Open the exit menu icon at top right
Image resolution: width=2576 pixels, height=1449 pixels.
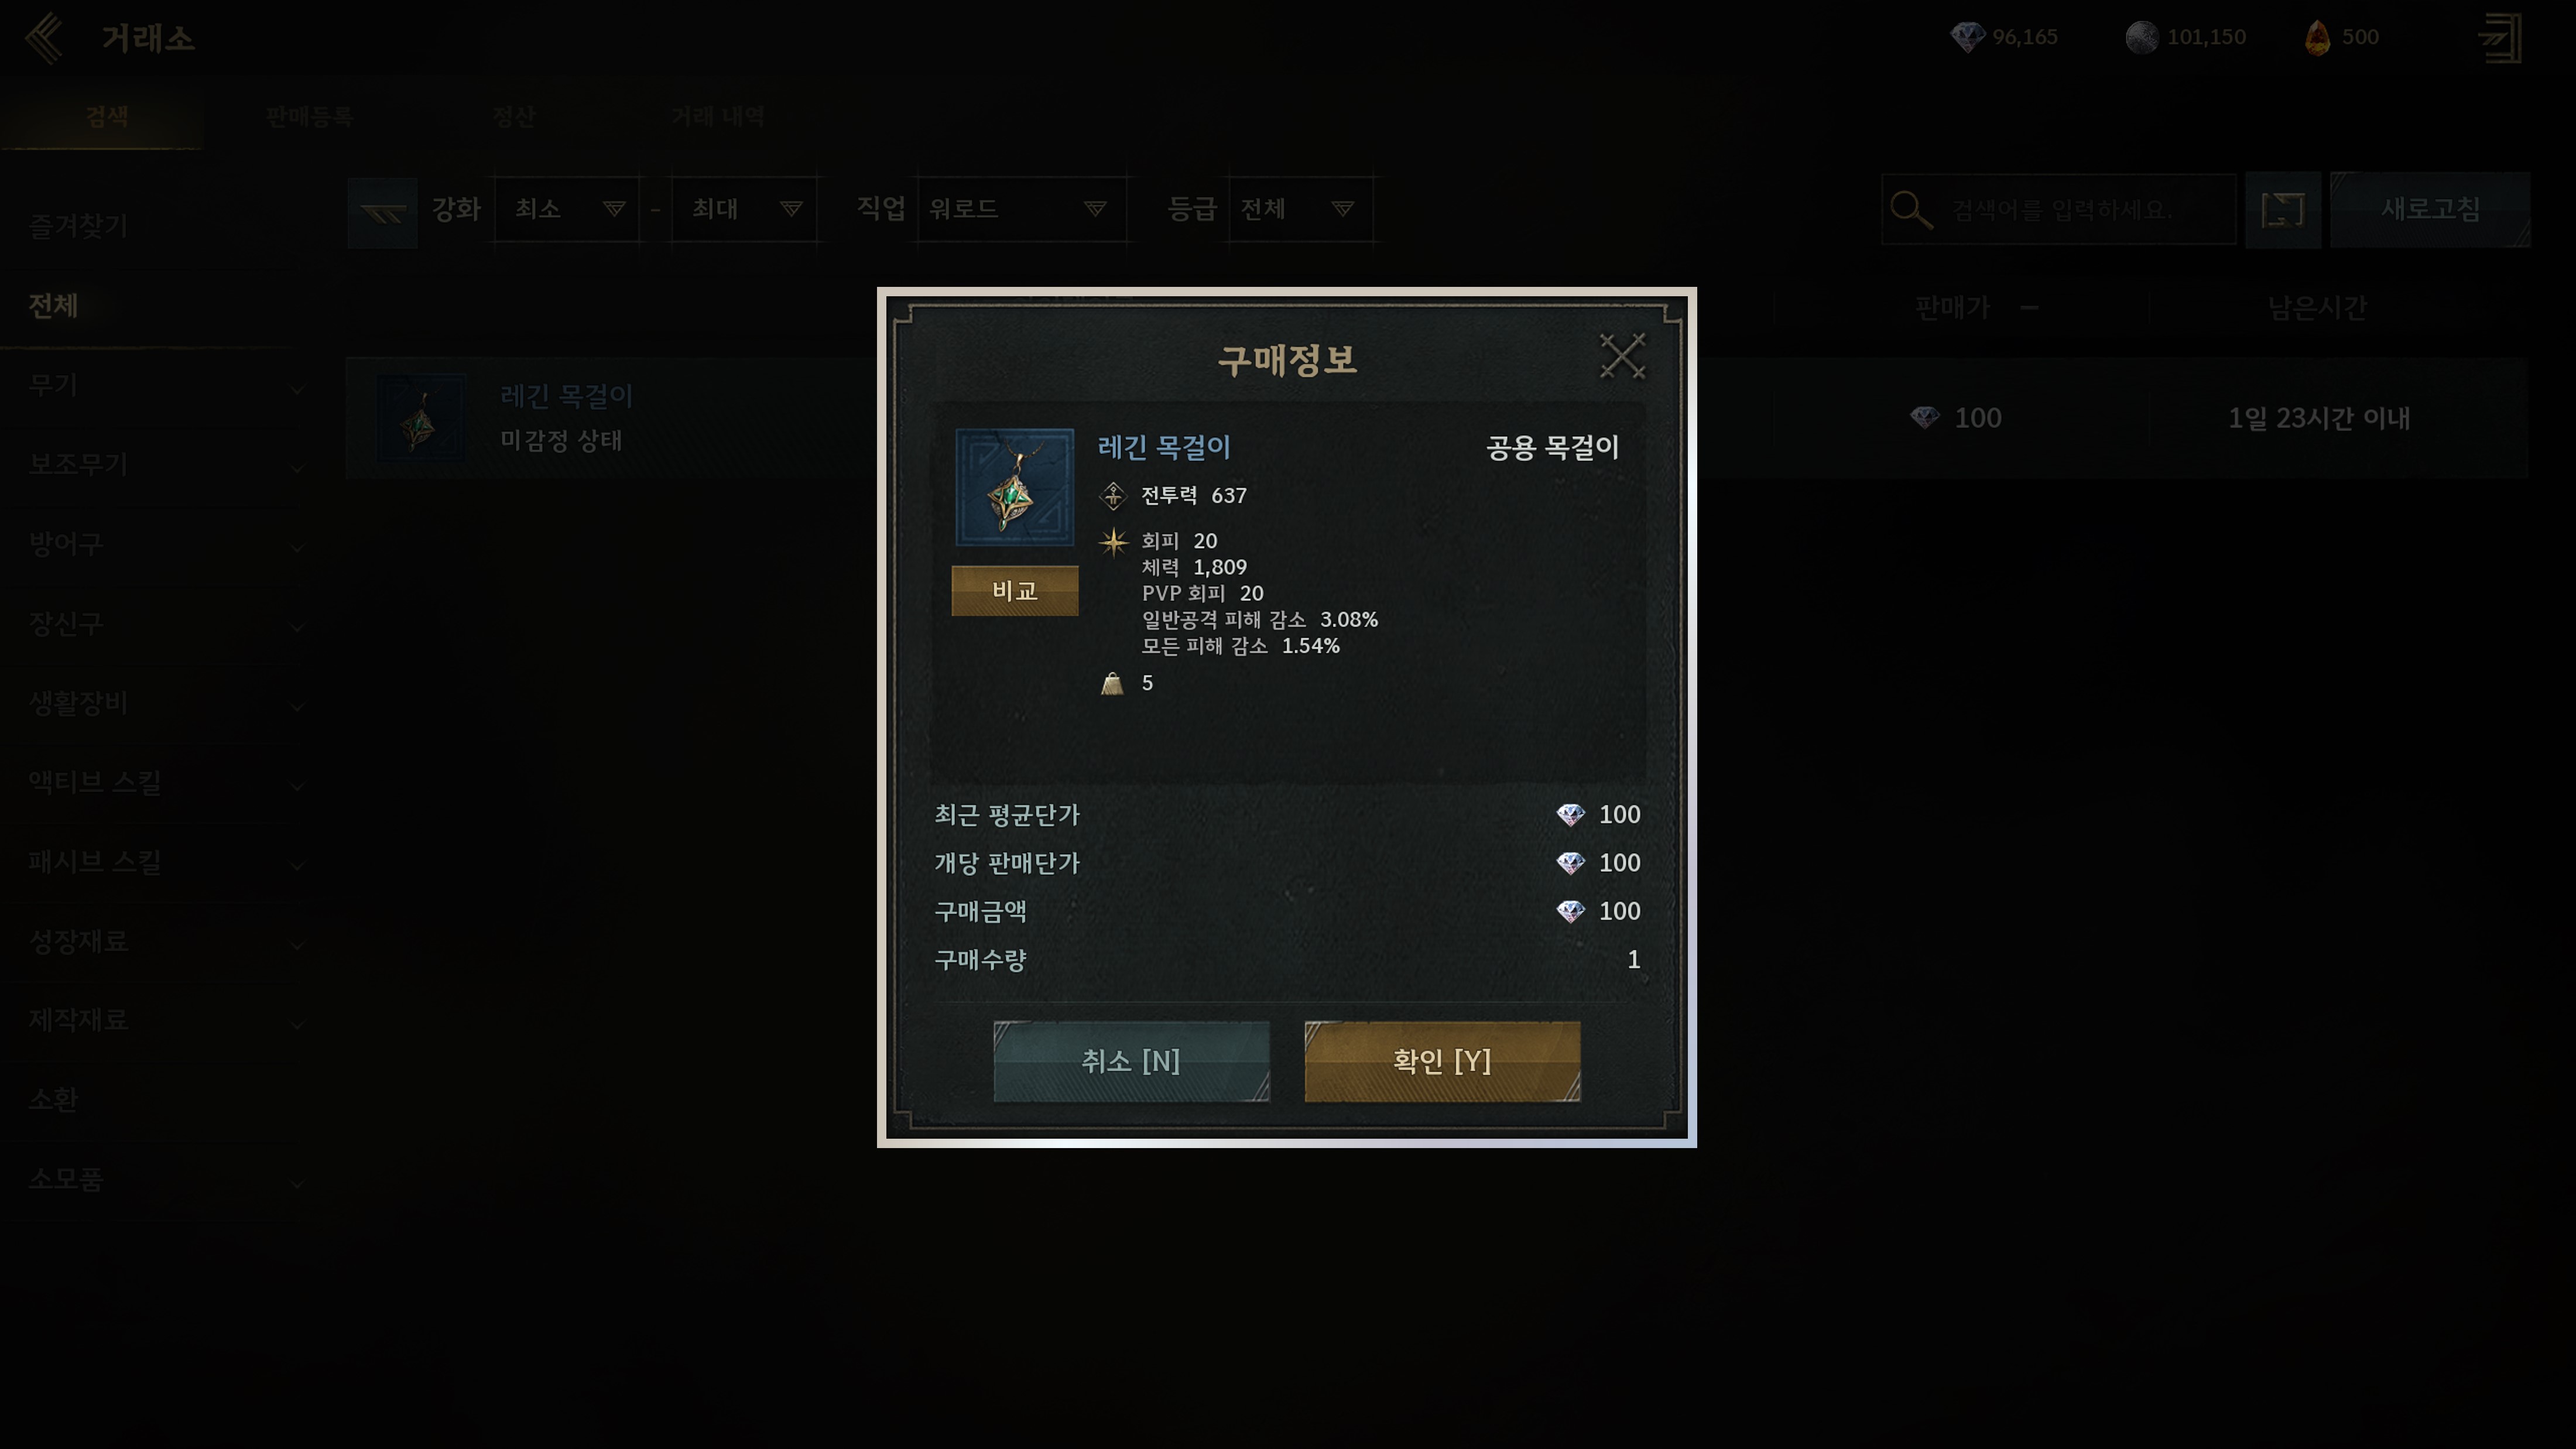[x=2500, y=38]
